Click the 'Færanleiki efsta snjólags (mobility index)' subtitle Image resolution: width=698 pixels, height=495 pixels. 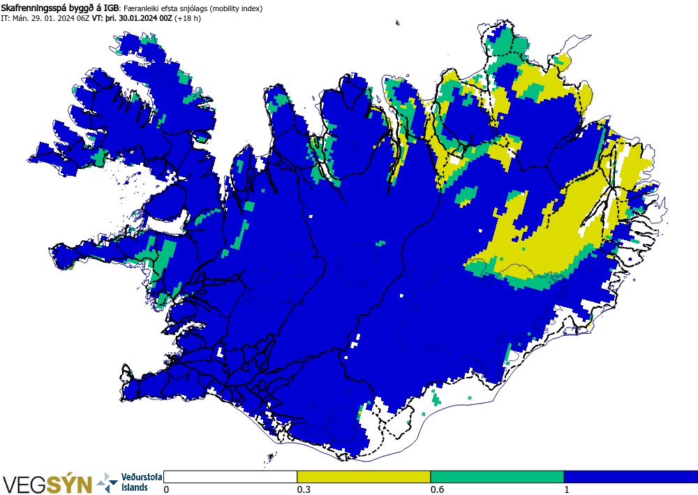click(193, 8)
